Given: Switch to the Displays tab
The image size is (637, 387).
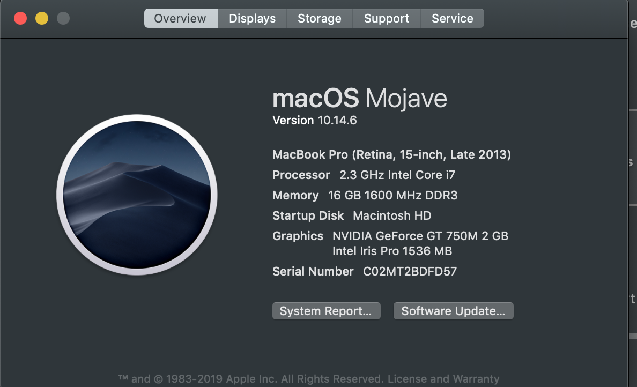Looking at the screenshot, I should click(x=252, y=18).
